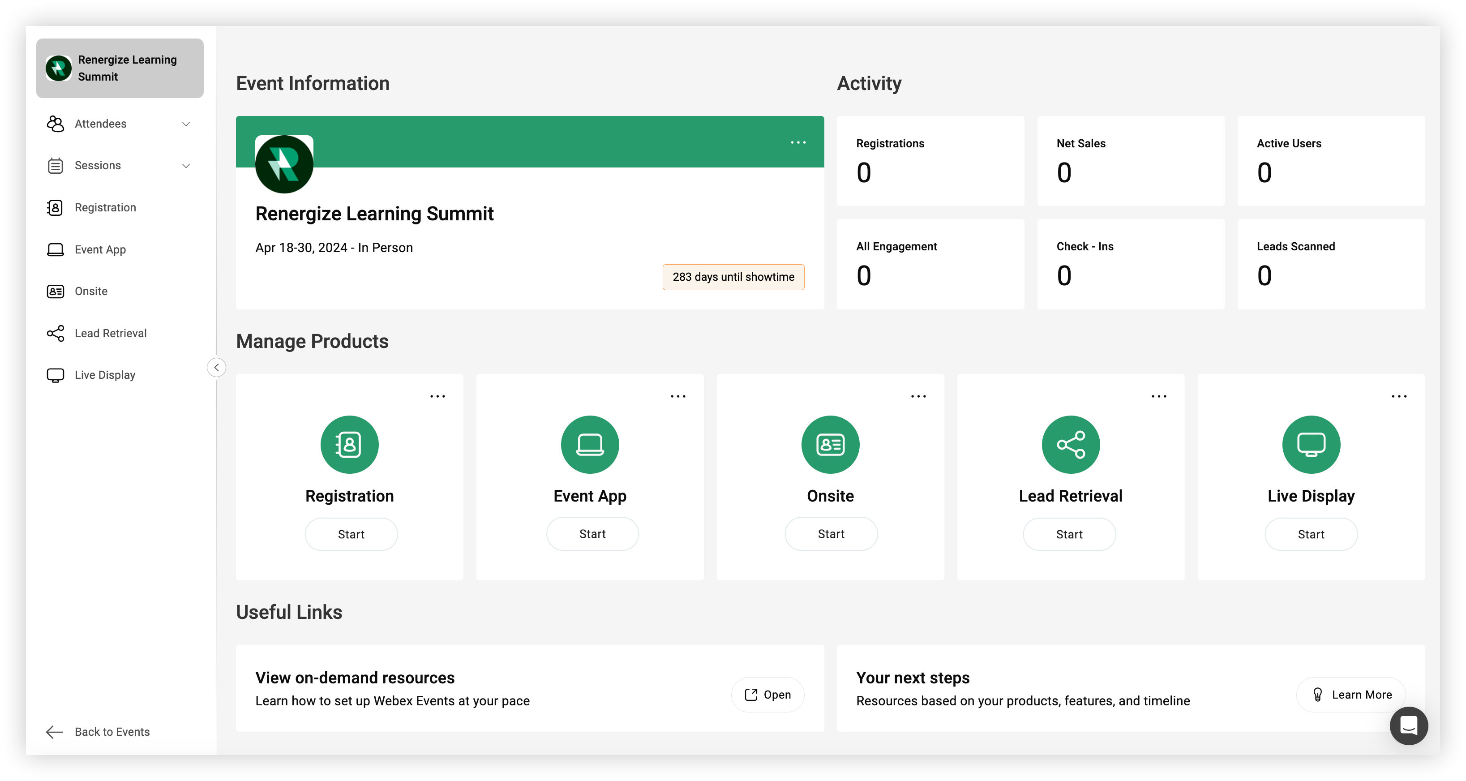Click the Check - Ins activity card
This screenshot has height=781, width=1466.
[1131, 264]
